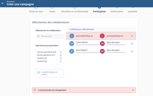
Task: Select the Claire Martin name text
Action: 82,43
